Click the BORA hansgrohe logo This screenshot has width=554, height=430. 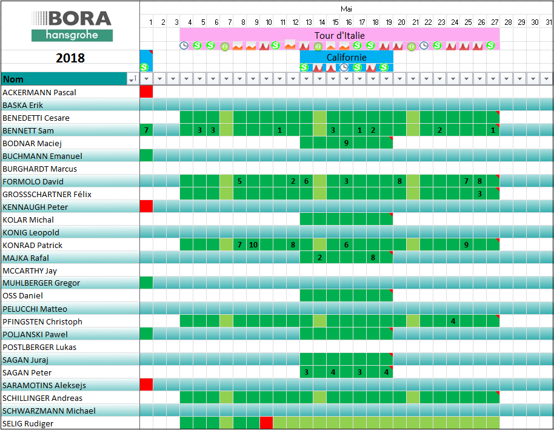click(x=72, y=26)
